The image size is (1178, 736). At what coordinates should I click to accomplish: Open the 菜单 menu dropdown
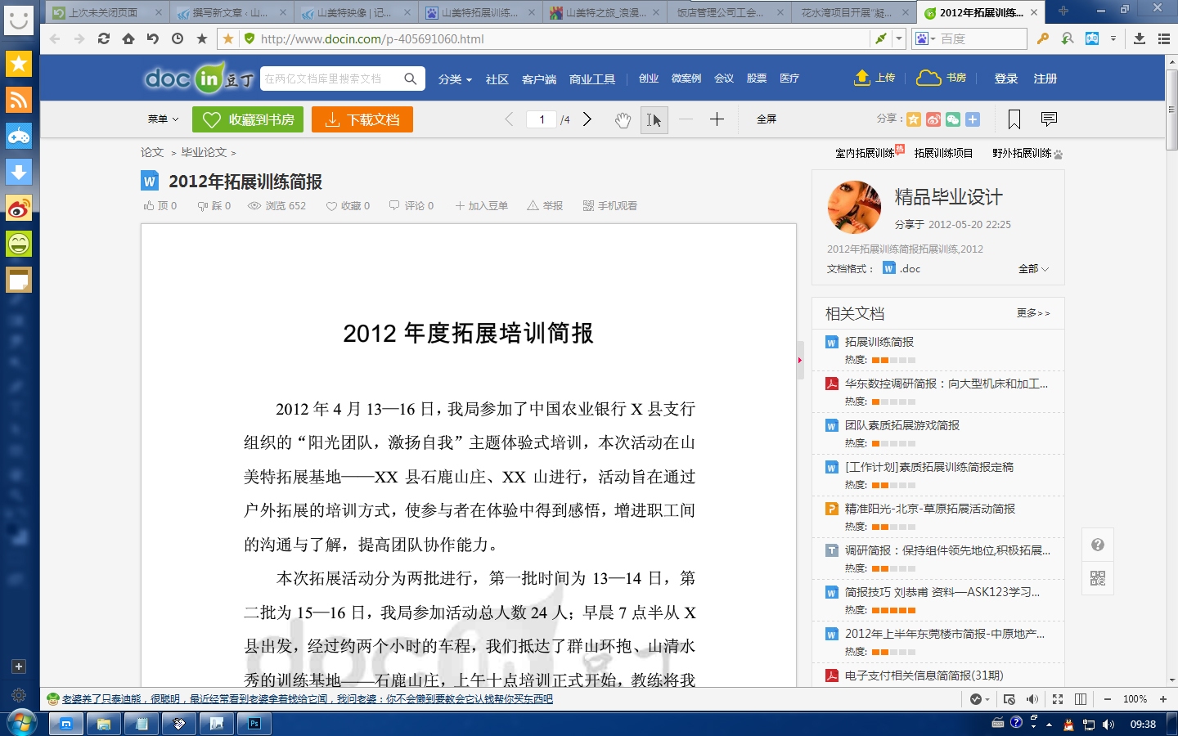pos(163,119)
